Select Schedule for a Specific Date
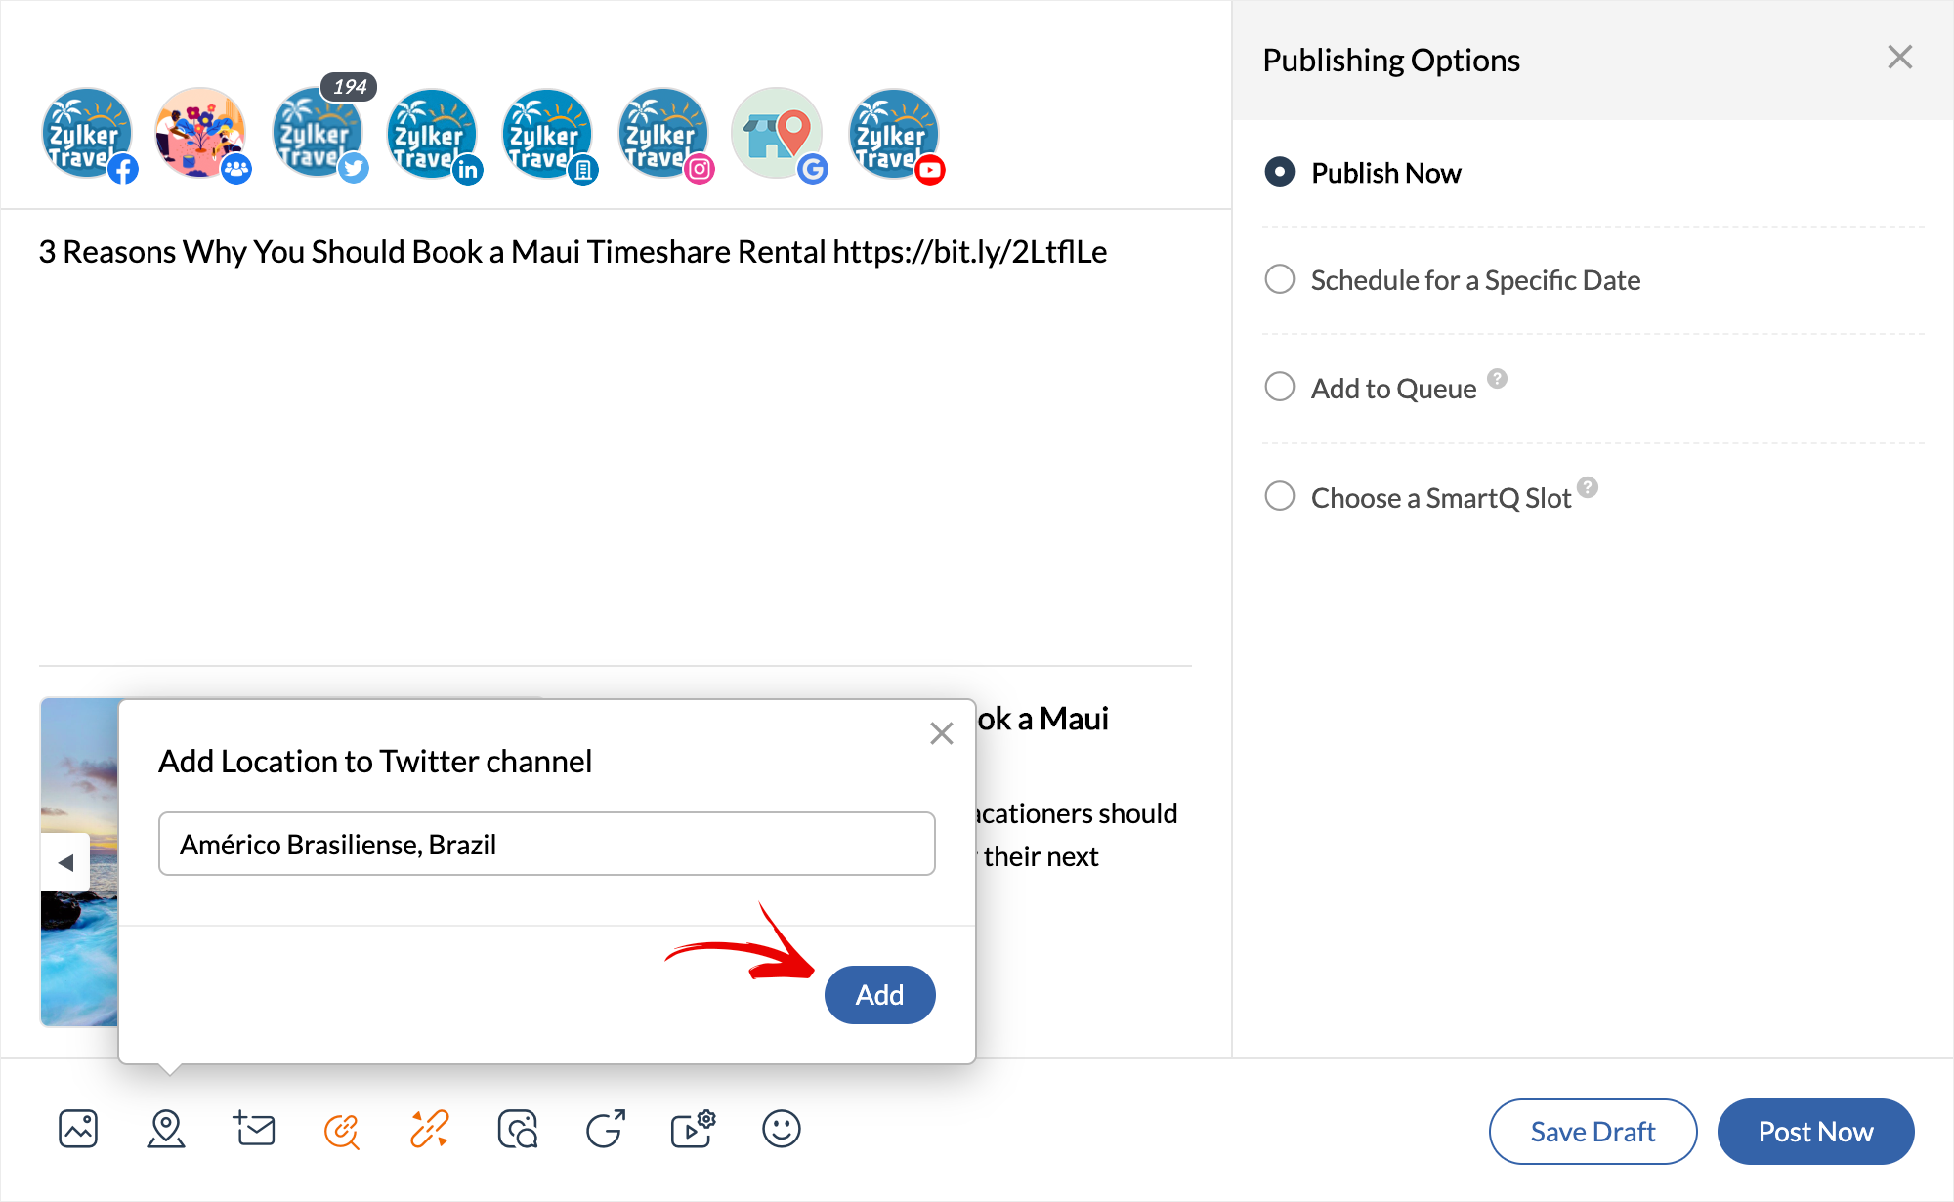The image size is (1954, 1202). [1280, 279]
